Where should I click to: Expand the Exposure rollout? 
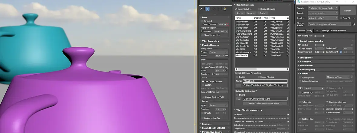(x=214, y=124)
